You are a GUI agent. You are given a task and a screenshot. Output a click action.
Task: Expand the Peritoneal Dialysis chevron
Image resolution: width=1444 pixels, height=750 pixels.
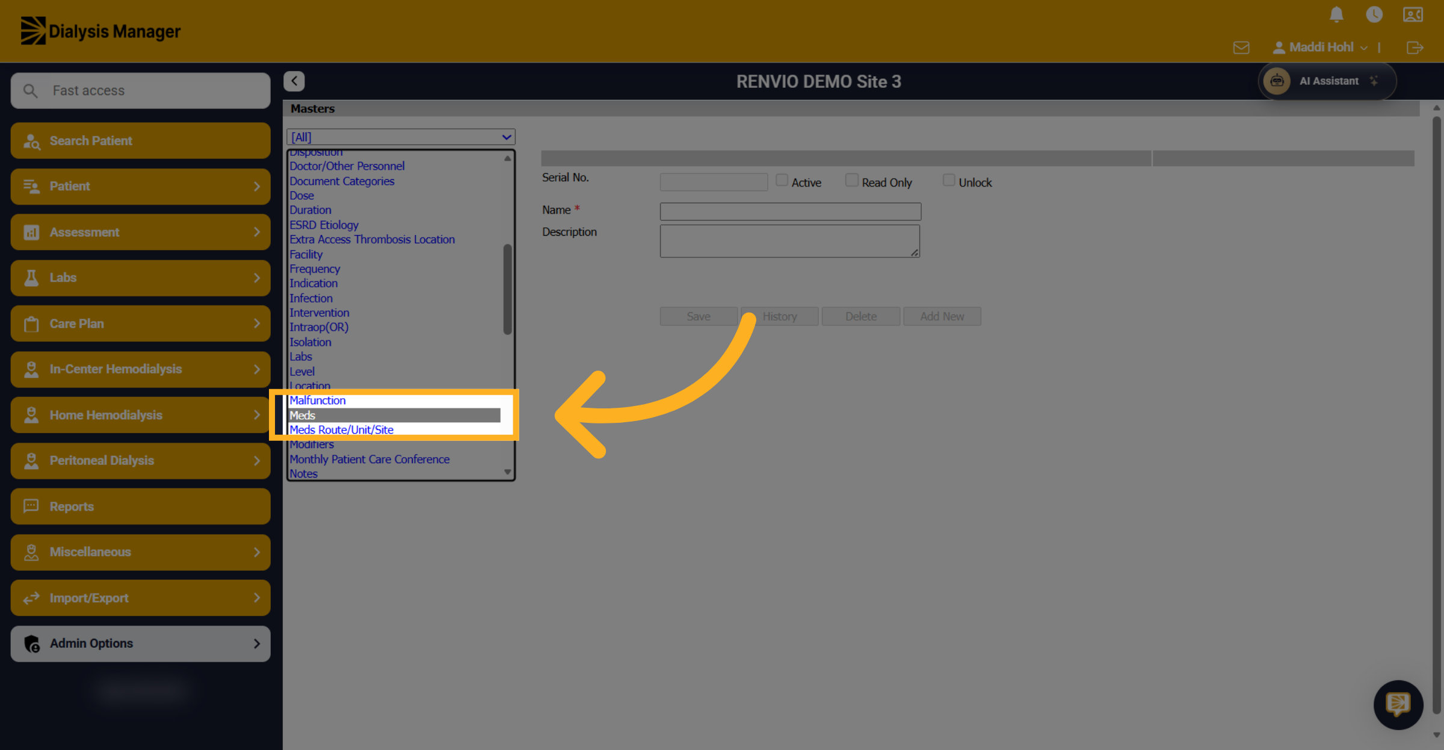pyautogui.click(x=257, y=461)
